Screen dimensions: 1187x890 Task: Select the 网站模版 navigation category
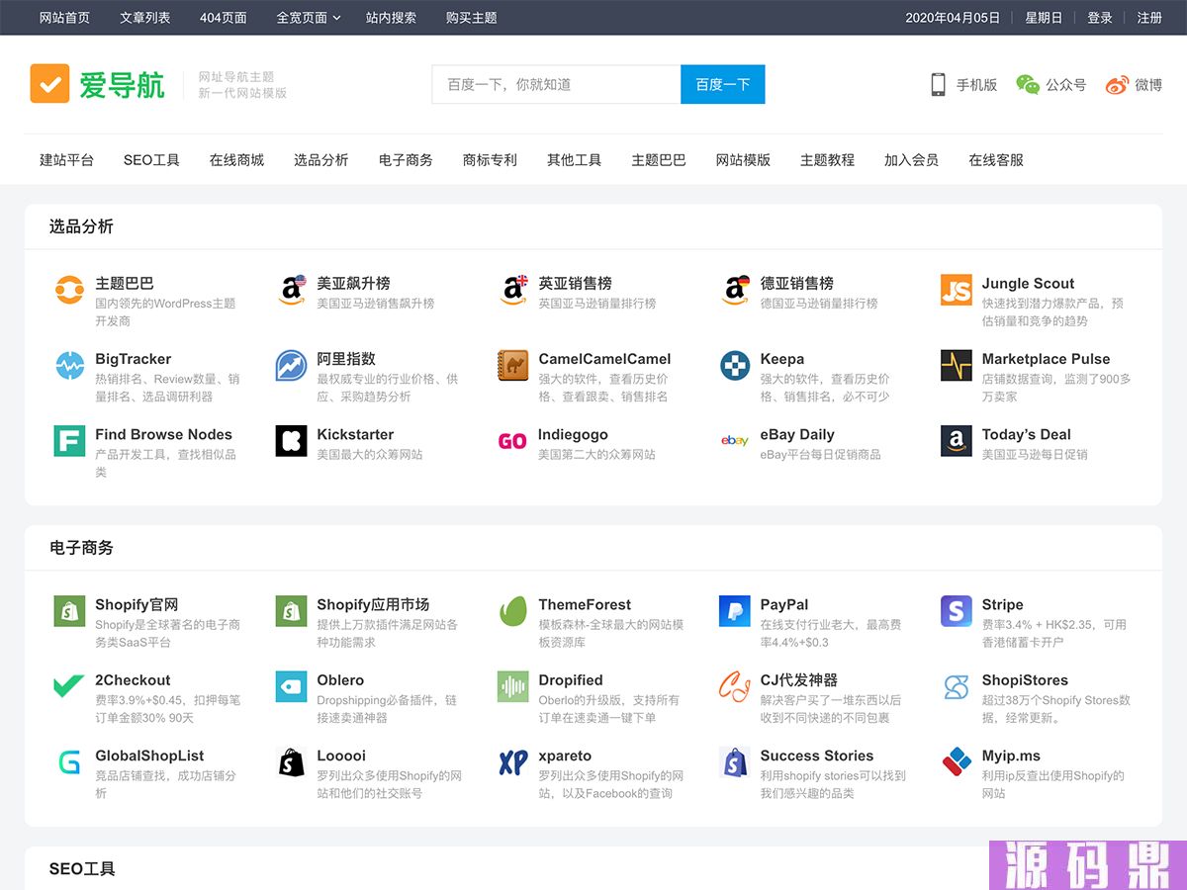pos(743,160)
